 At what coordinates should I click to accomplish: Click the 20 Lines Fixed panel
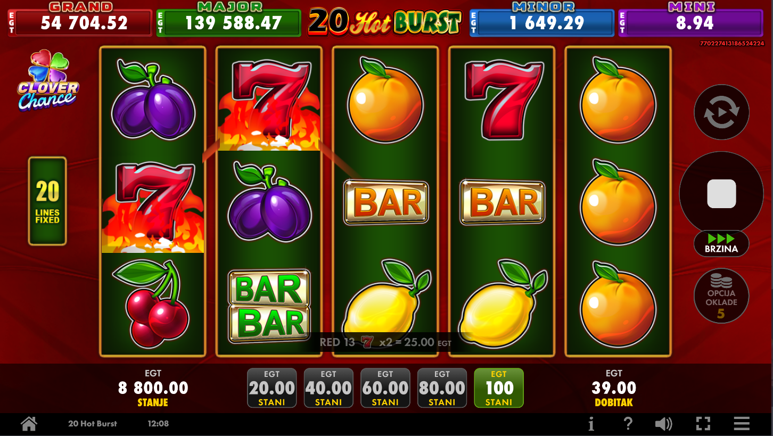pyautogui.click(x=47, y=201)
